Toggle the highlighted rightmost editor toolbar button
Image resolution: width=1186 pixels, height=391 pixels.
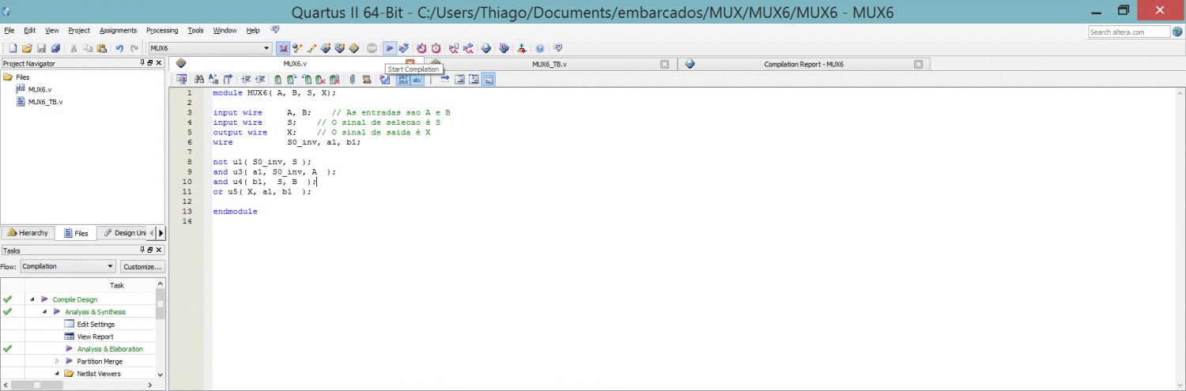click(488, 79)
